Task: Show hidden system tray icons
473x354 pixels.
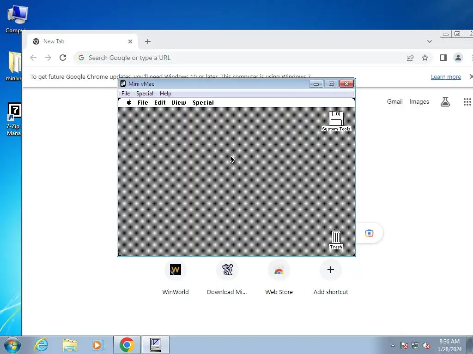Action: point(393,345)
